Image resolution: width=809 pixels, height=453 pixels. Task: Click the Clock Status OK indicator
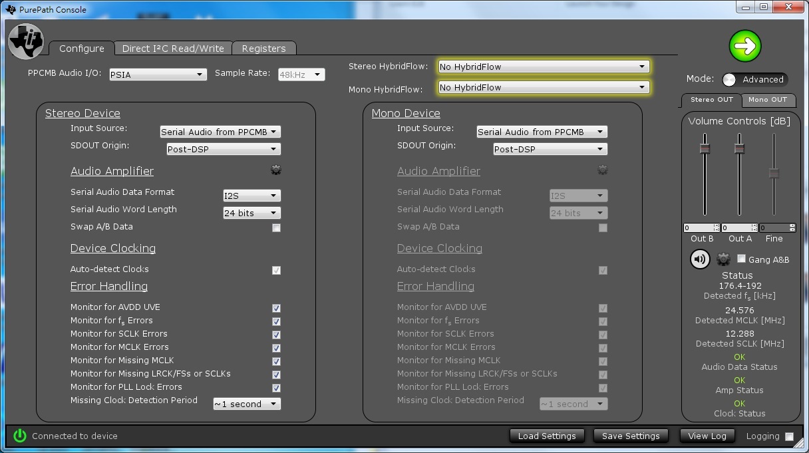point(739,403)
